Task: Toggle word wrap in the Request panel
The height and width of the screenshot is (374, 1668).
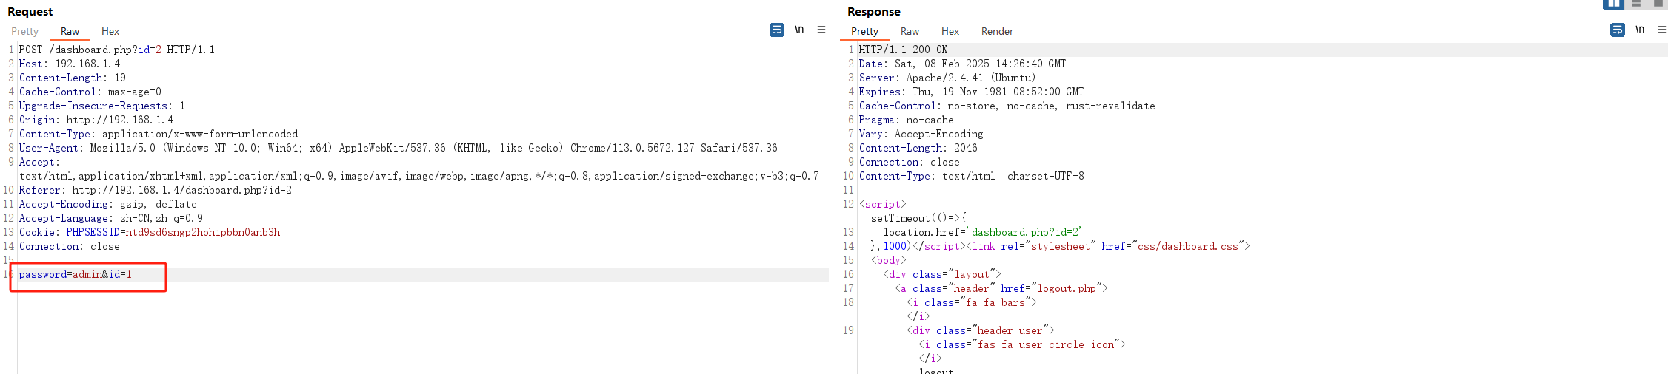Action: [776, 30]
